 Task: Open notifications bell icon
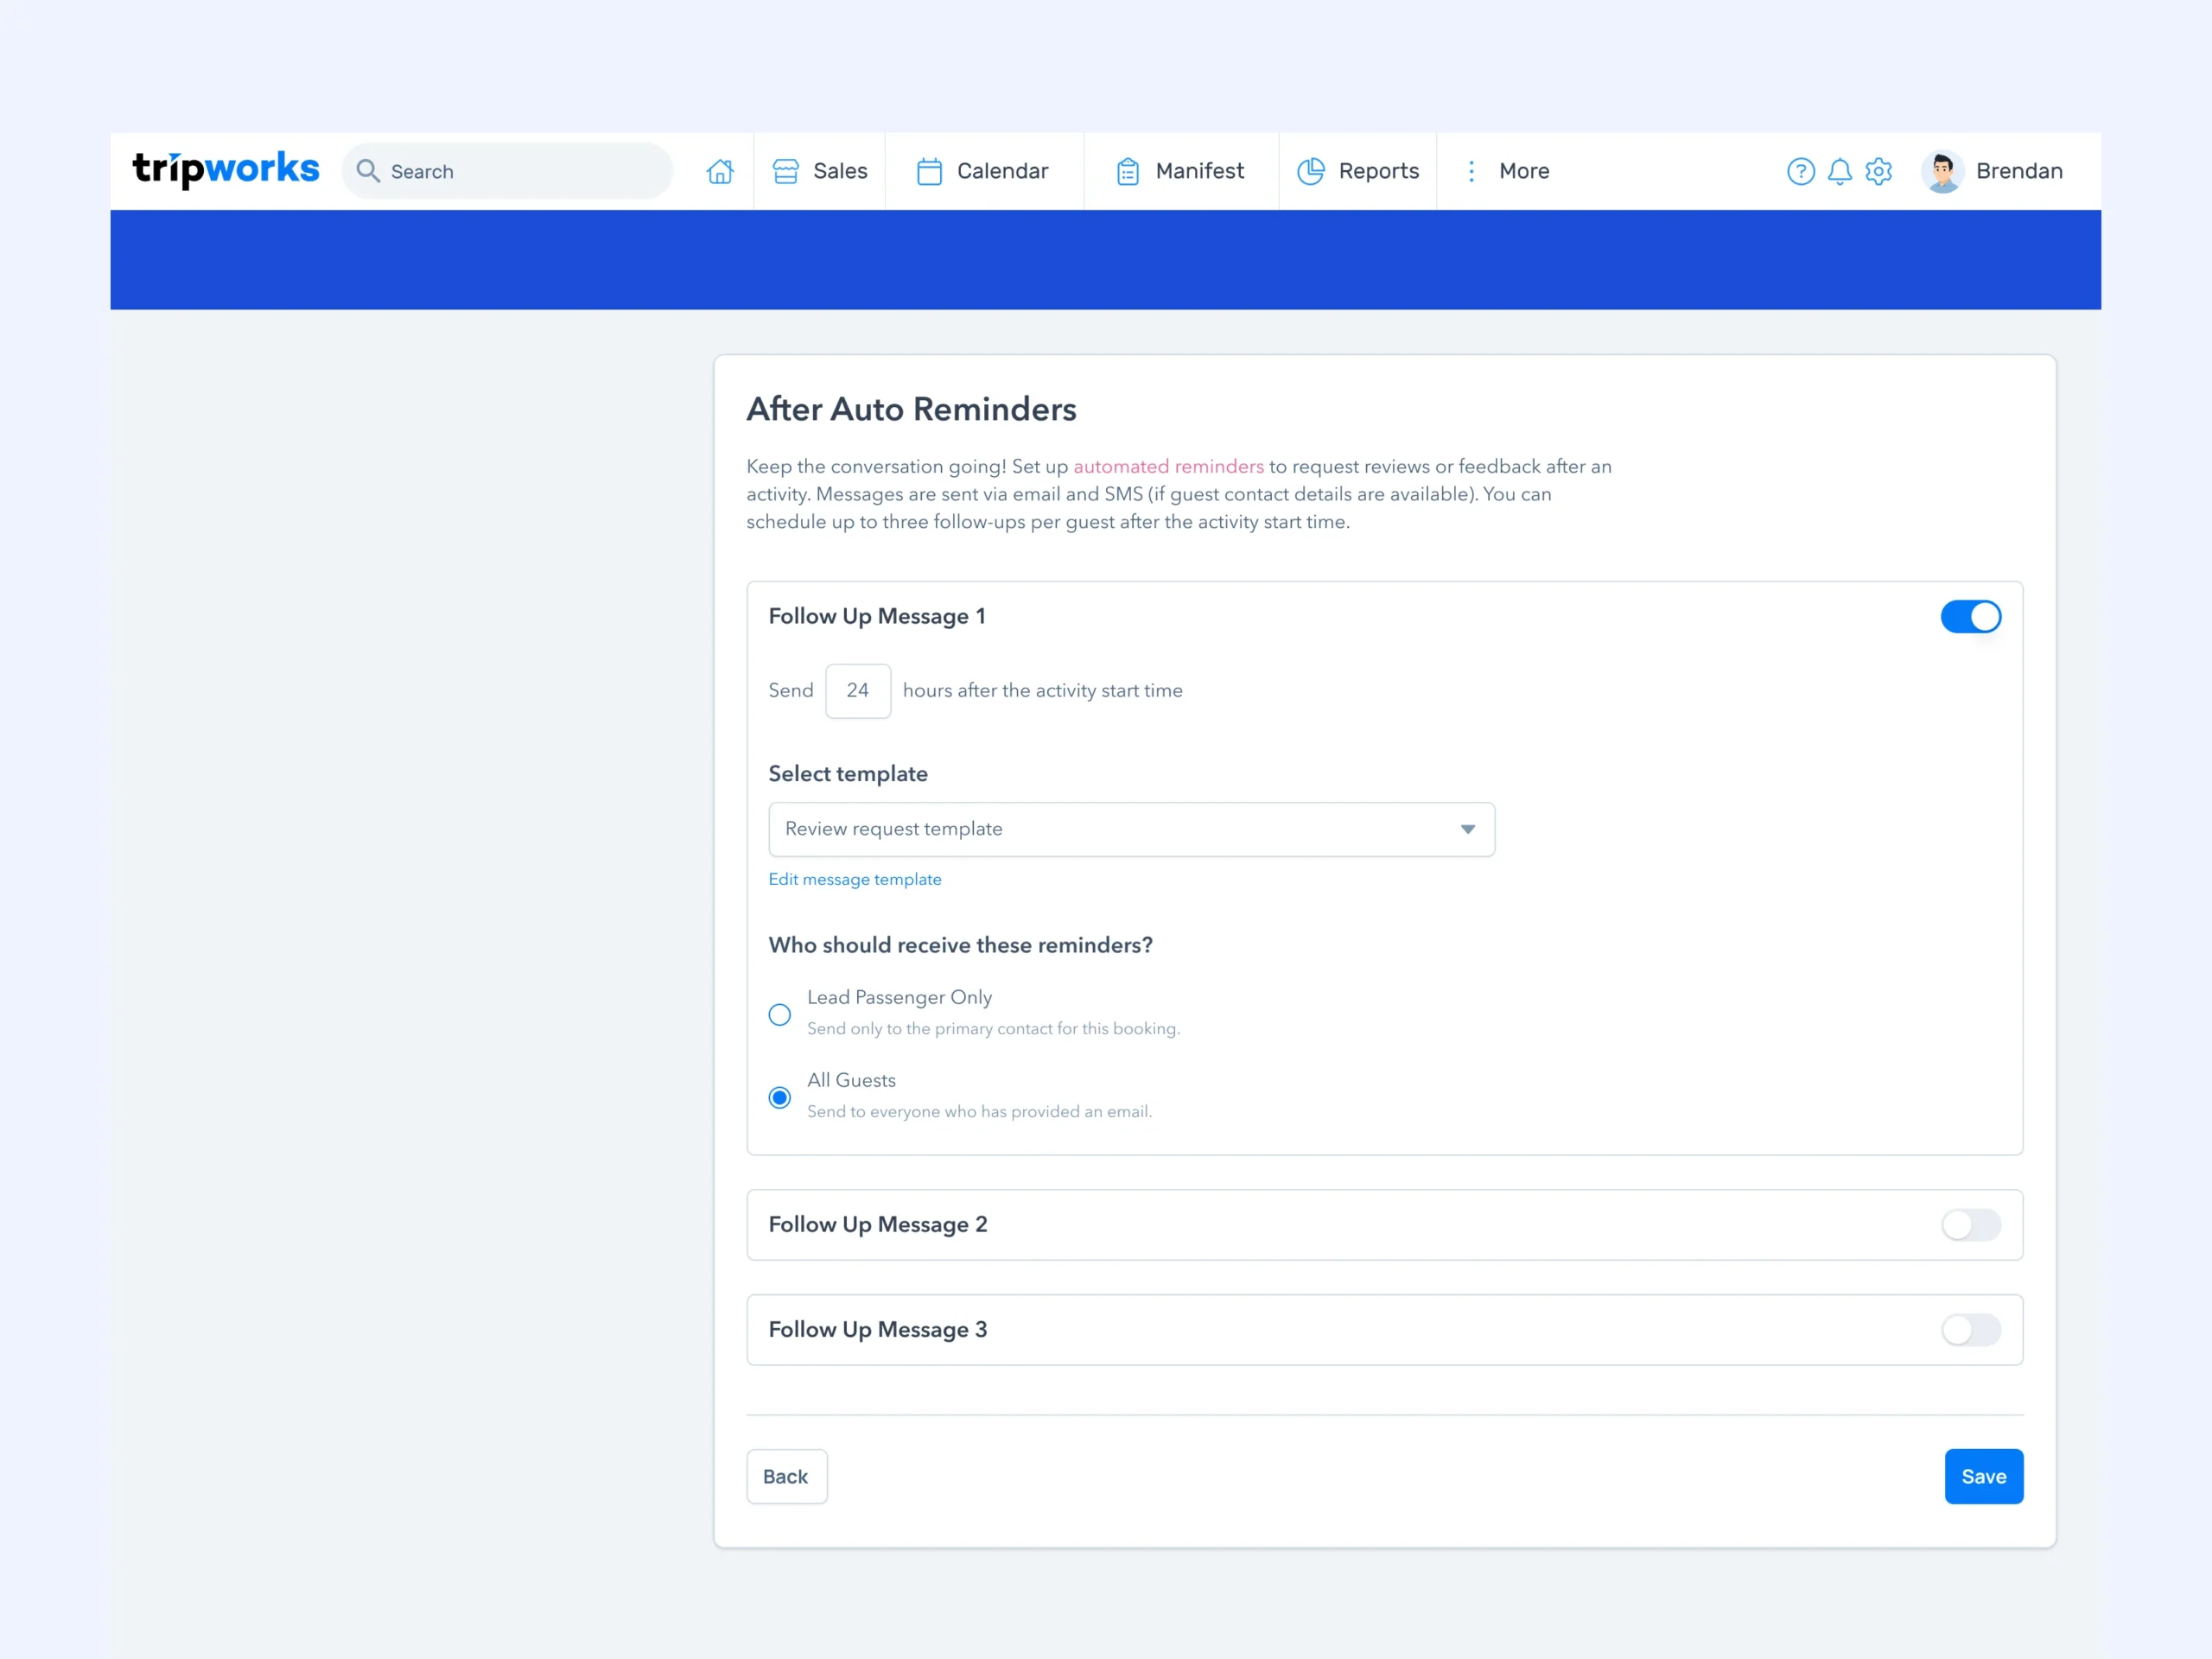(x=1839, y=171)
